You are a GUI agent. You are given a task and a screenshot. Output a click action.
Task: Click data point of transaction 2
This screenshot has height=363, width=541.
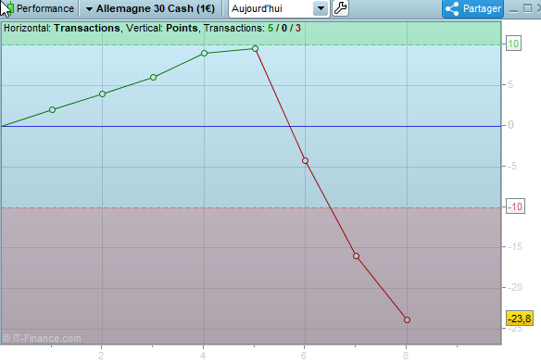point(102,94)
